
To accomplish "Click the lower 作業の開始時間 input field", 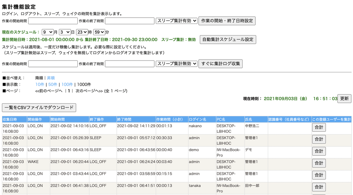I will point(53,64).
